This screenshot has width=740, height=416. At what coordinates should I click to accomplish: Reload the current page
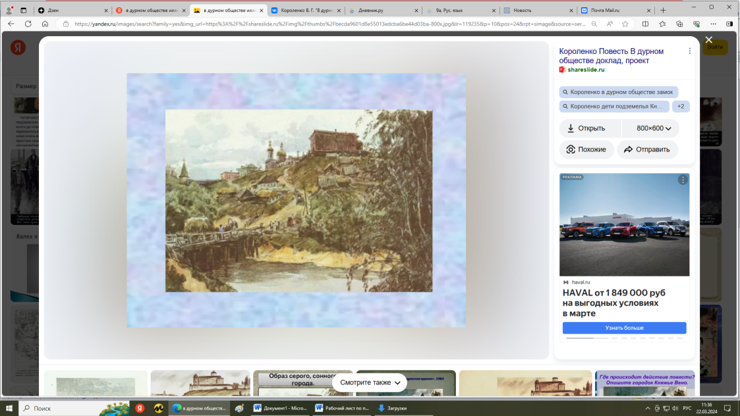click(28, 24)
